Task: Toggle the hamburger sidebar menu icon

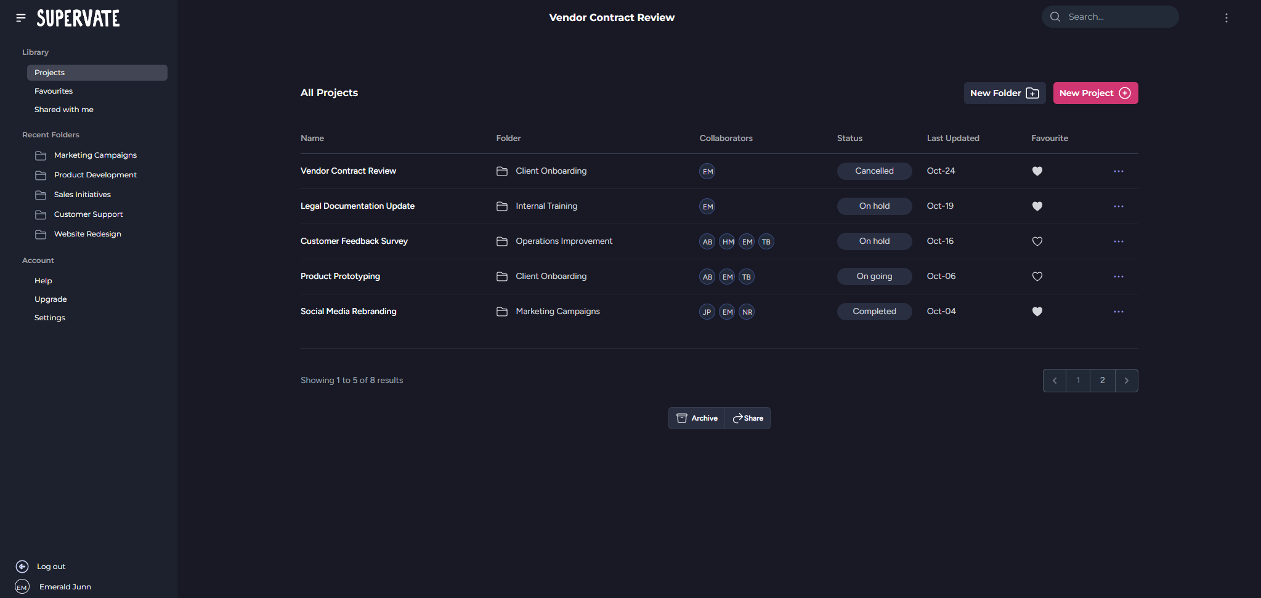Action: pyautogui.click(x=21, y=18)
